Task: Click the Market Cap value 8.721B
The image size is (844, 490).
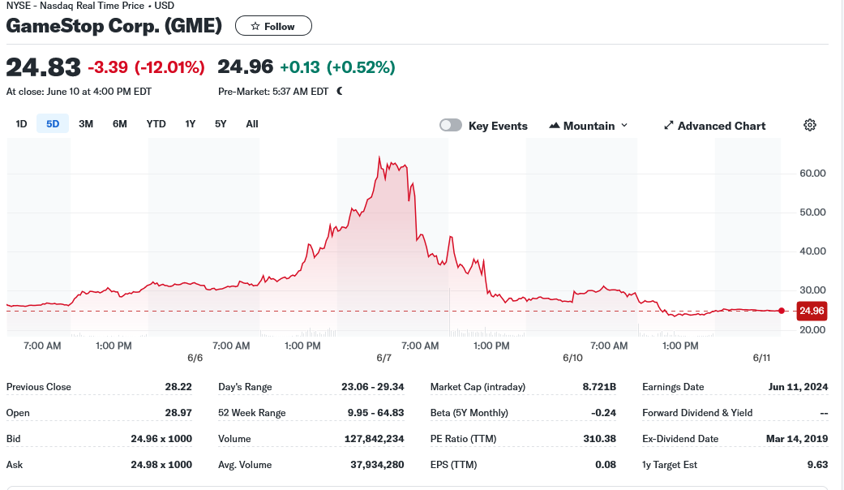Action: click(x=599, y=387)
